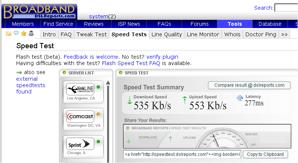Click the Copy to Clipboard button
This screenshot has height=163, width=298.
tap(265, 154)
